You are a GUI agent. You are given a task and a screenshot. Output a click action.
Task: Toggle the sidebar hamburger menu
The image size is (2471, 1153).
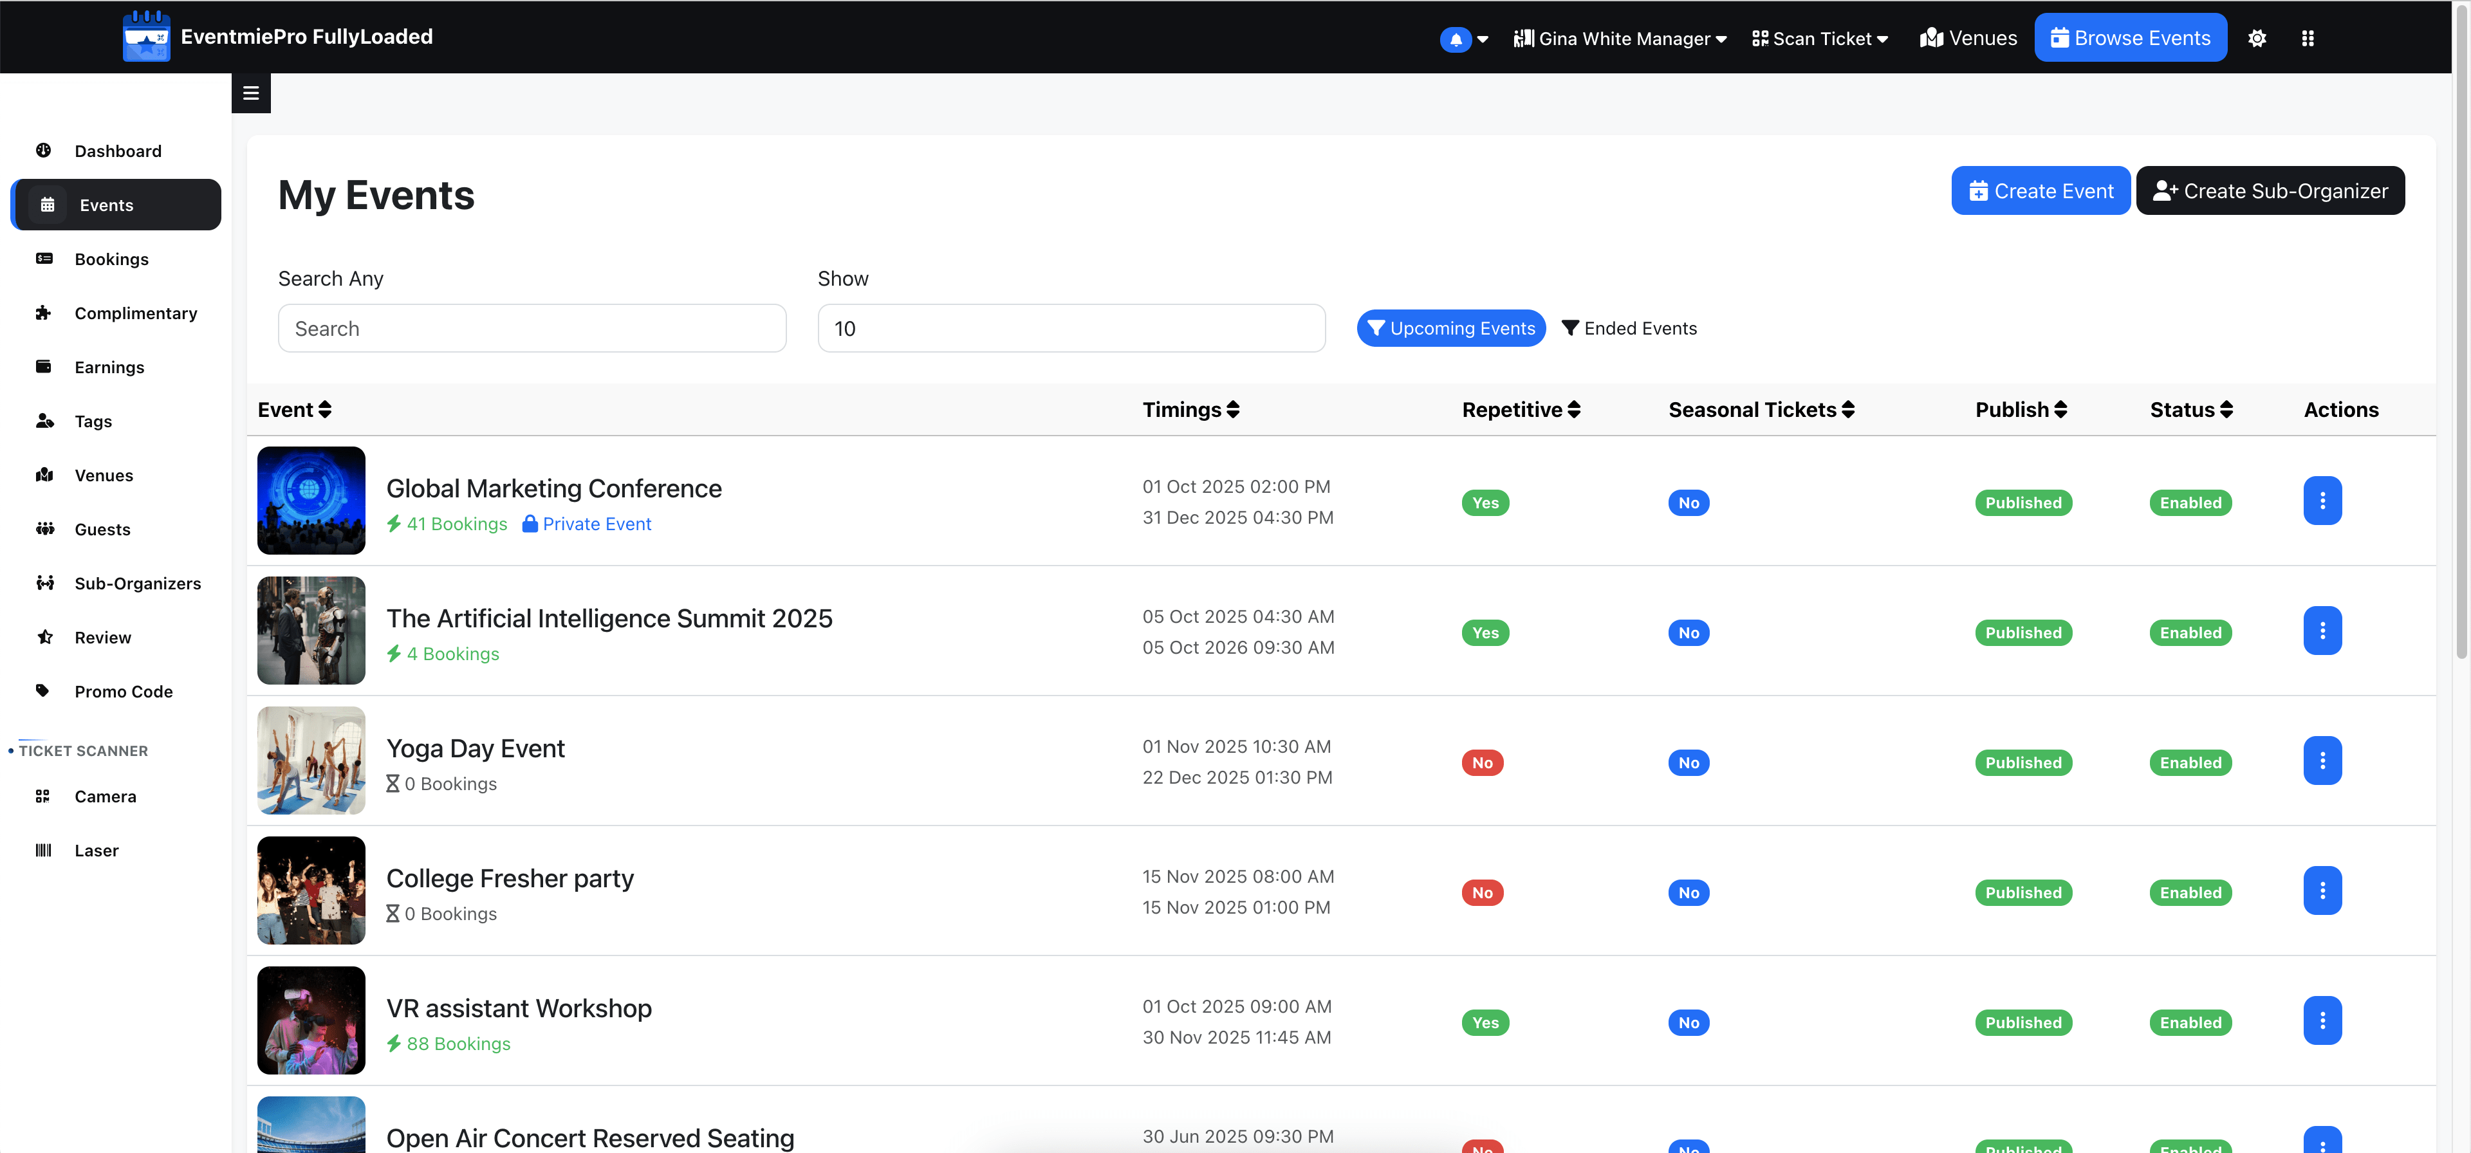(252, 93)
